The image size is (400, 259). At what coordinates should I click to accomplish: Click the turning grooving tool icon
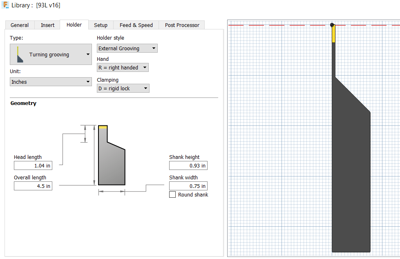pos(19,55)
